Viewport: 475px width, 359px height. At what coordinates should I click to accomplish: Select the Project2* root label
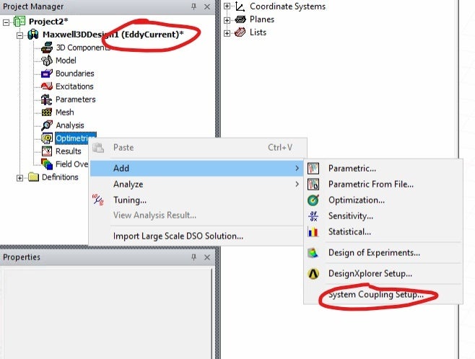(48, 22)
